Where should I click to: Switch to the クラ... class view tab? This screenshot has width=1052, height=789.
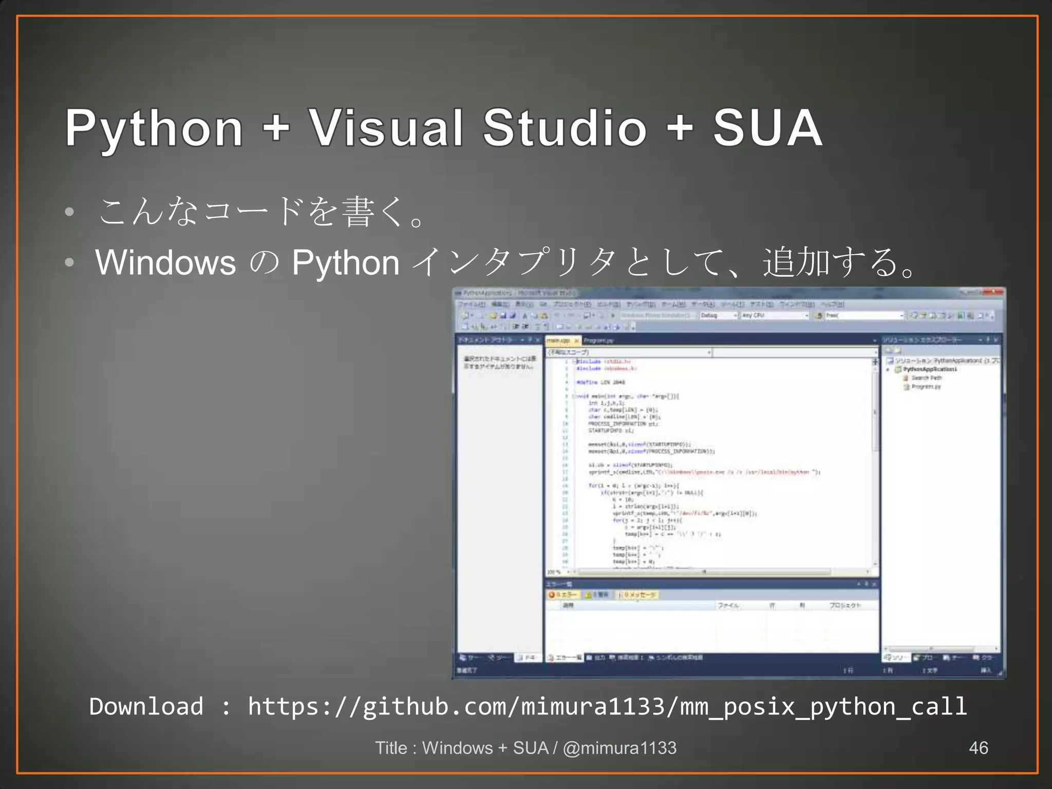coord(983,657)
